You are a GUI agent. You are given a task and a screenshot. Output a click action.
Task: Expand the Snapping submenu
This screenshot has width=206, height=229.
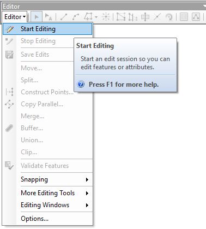point(54,179)
